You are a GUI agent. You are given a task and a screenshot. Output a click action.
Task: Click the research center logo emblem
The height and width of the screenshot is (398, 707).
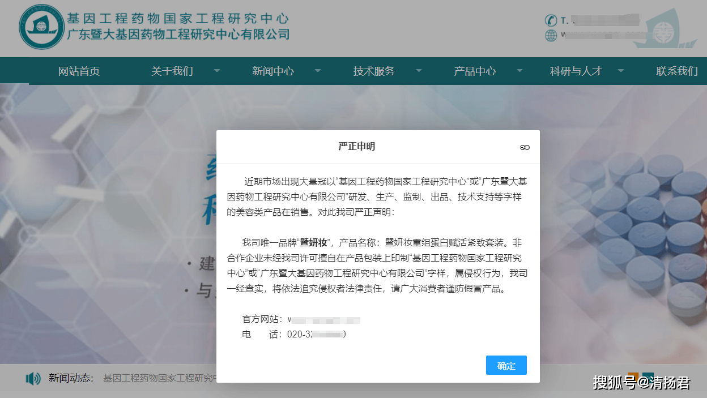(x=41, y=27)
